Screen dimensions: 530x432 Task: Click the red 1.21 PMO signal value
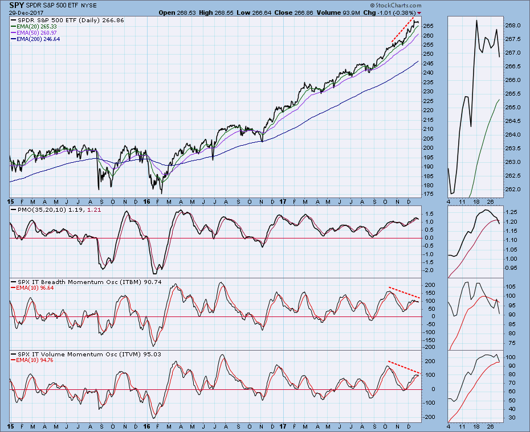pyautogui.click(x=94, y=209)
